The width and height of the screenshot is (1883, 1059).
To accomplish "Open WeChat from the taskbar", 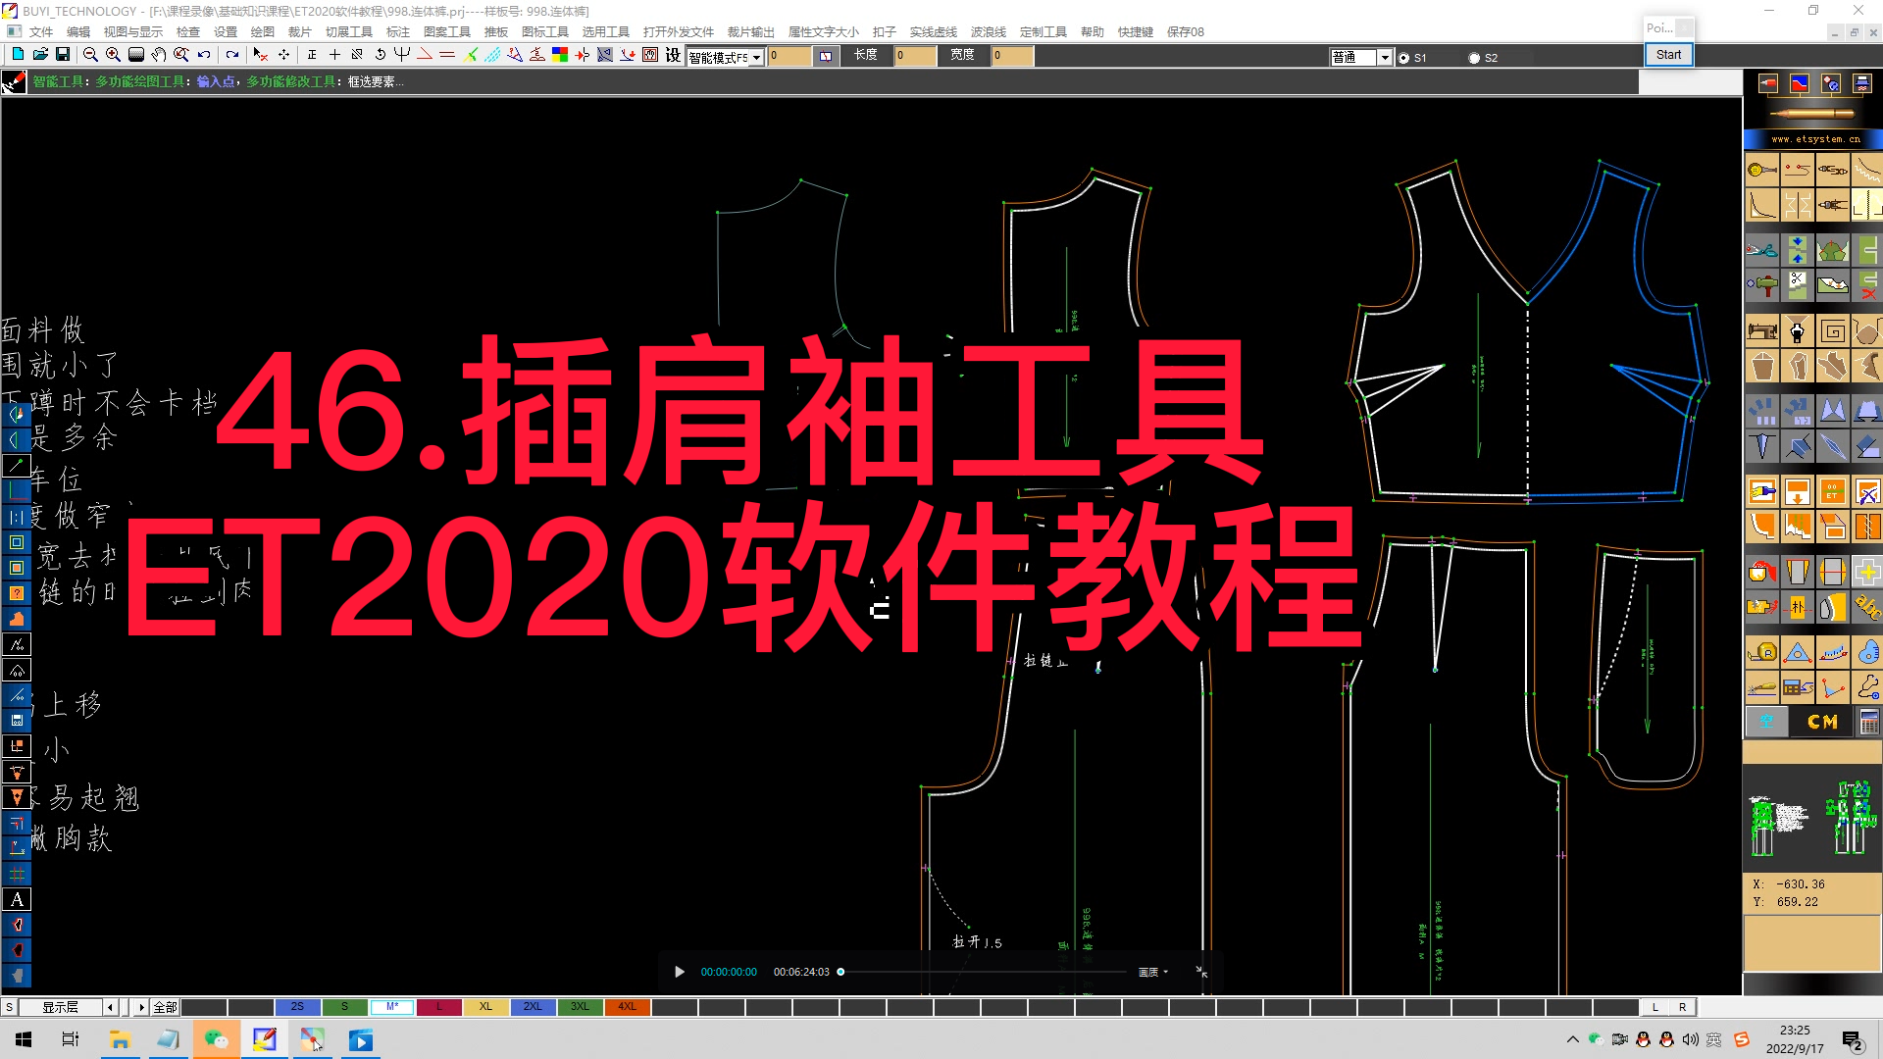I will point(216,1039).
